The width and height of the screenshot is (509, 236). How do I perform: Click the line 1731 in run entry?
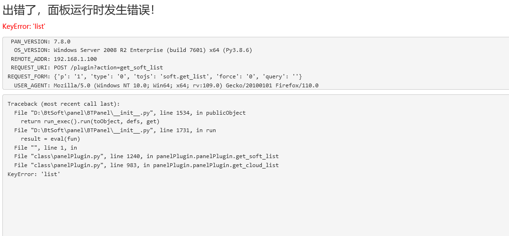point(115,130)
